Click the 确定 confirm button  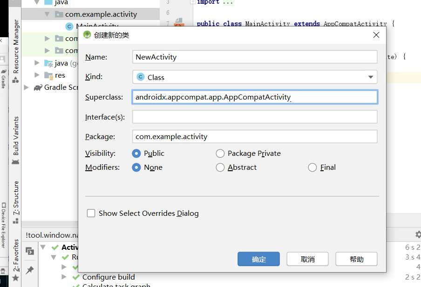tap(258, 259)
